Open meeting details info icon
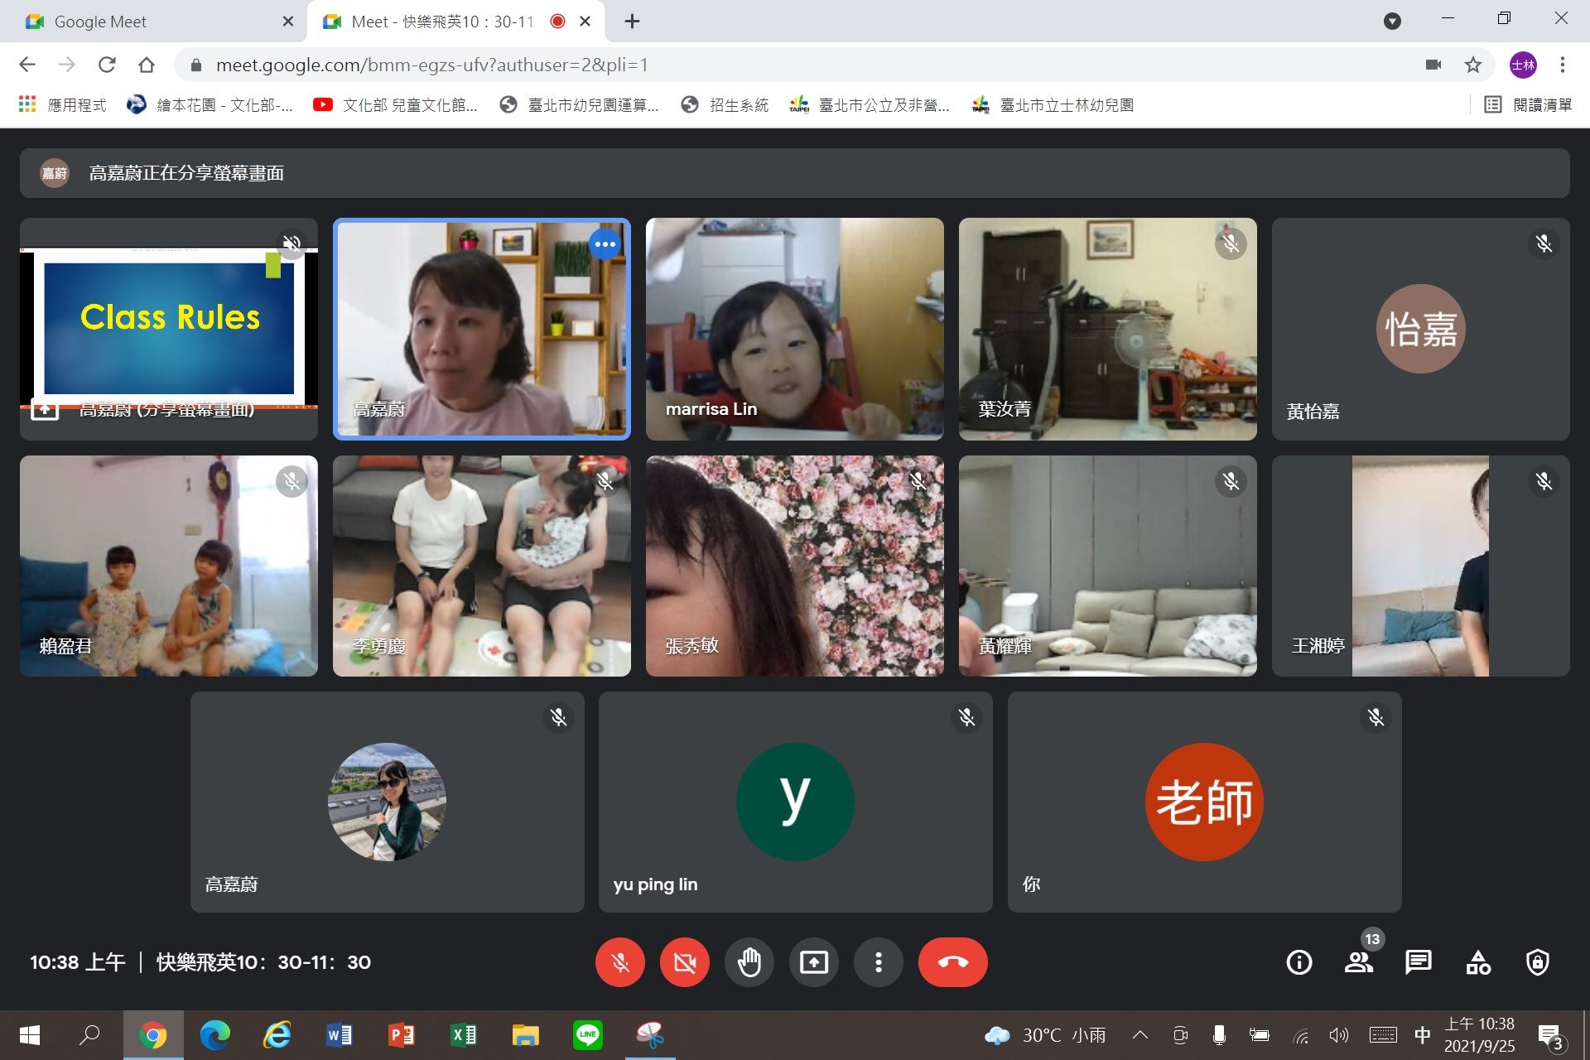The height and width of the screenshot is (1060, 1590). (x=1298, y=962)
